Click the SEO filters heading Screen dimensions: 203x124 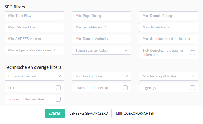(15, 7)
